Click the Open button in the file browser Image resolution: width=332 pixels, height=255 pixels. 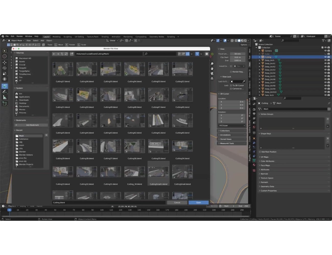198,202
